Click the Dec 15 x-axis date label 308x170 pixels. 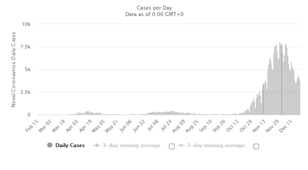point(286,126)
